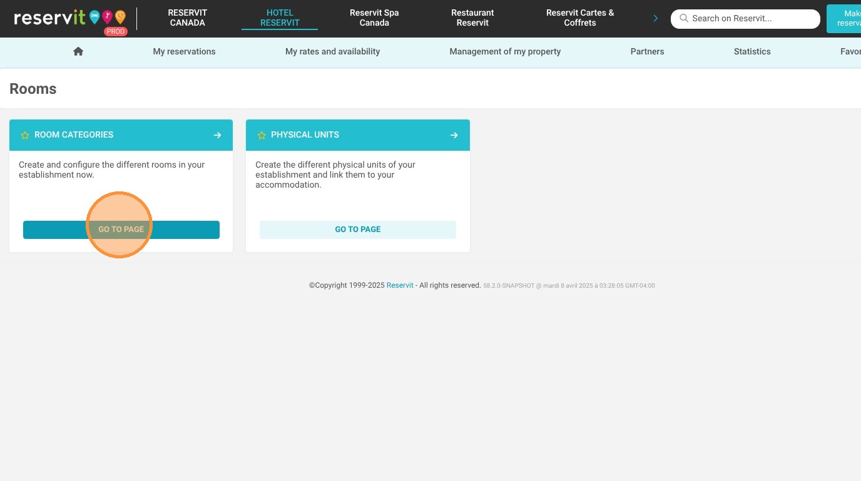Click the PHYSICAL UNITS card title
The image size is (861, 481).
coord(305,135)
